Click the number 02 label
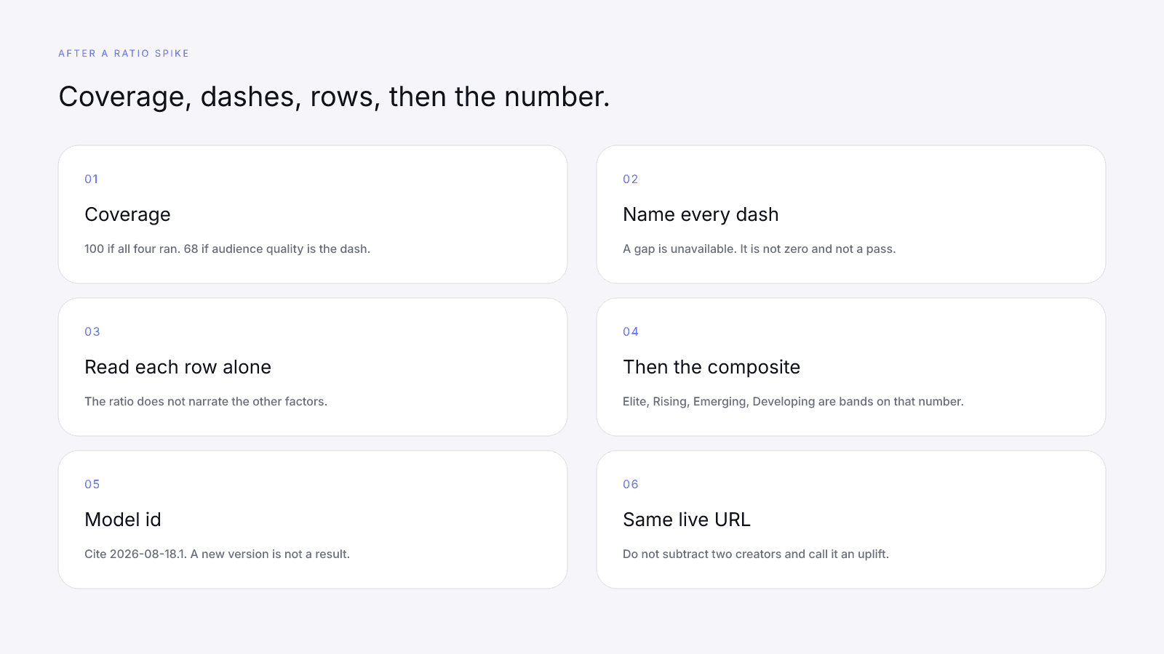This screenshot has height=654, width=1164. click(x=631, y=179)
